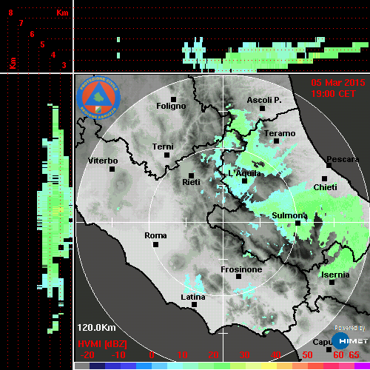Click the vertical Km label in the corner panel

(13, 63)
